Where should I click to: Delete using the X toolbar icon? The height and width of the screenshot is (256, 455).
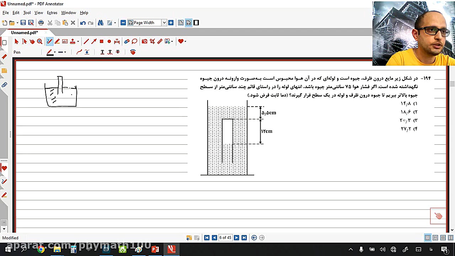[73, 23]
